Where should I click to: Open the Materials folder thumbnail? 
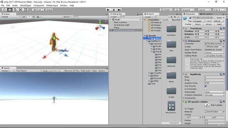click(171, 60)
